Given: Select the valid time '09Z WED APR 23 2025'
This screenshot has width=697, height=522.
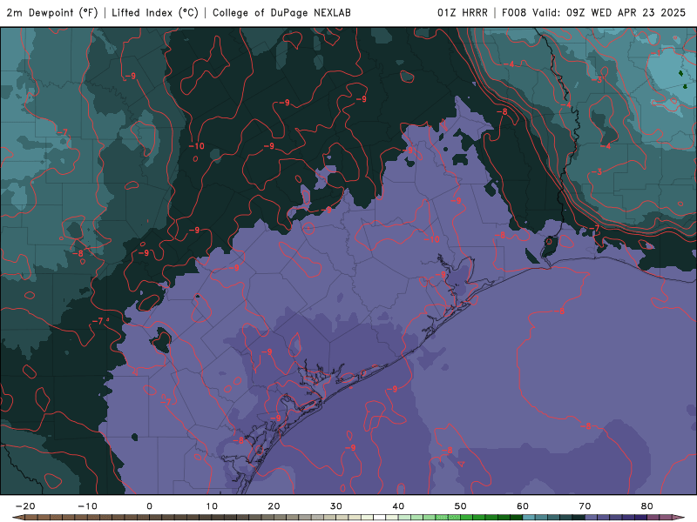Looking at the screenshot, I should 626,12.
